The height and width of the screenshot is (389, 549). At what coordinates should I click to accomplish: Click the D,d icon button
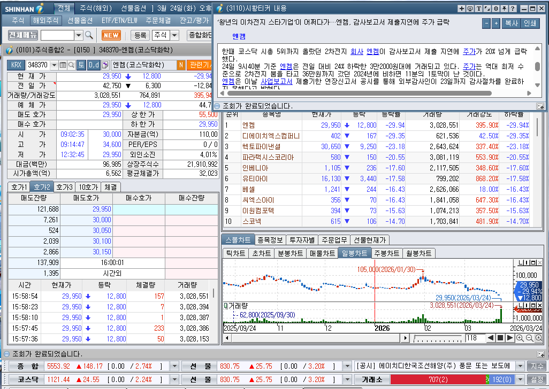(94, 65)
